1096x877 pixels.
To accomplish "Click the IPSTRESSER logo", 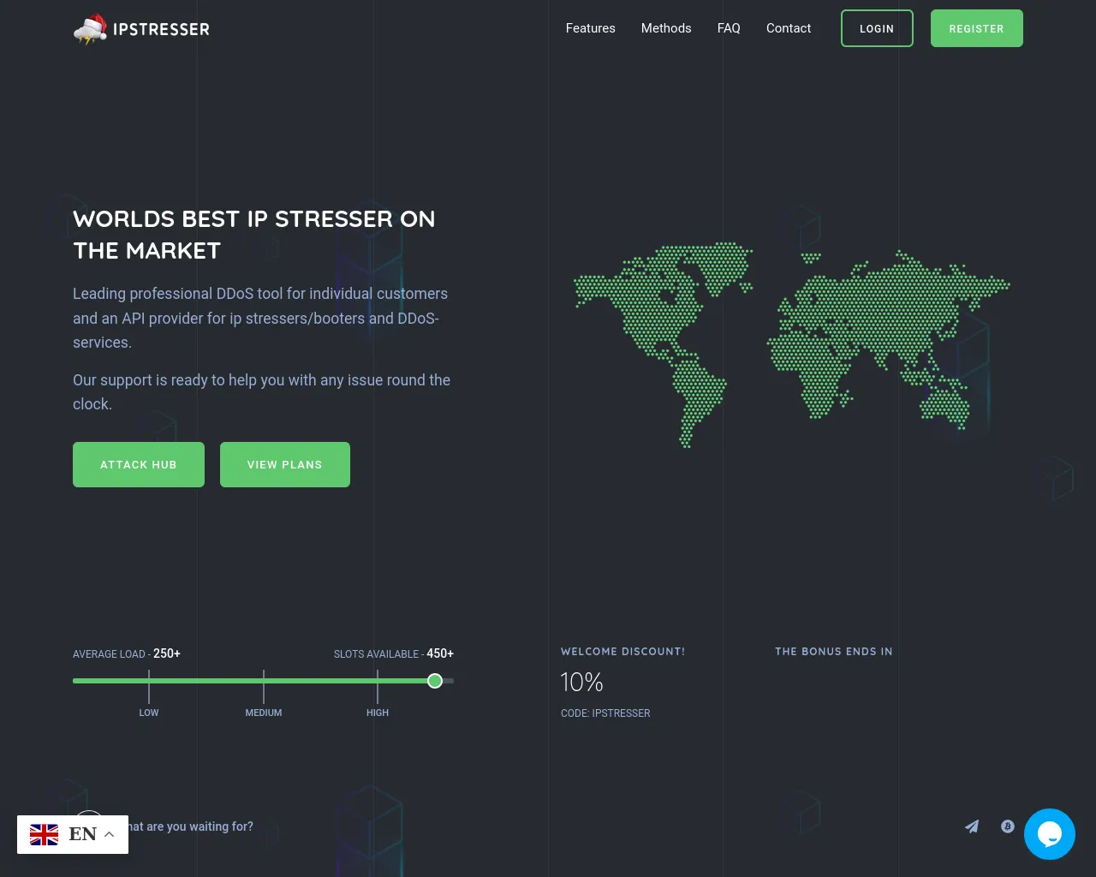I will tap(141, 29).
